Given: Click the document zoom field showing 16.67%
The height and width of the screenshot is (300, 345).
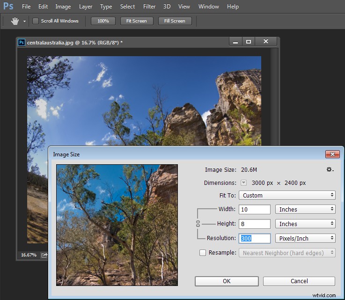Looking at the screenshot, I should coord(29,255).
